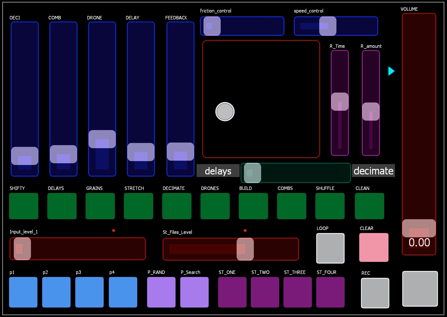Click the grey puck in XY pad

click(225, 112)
